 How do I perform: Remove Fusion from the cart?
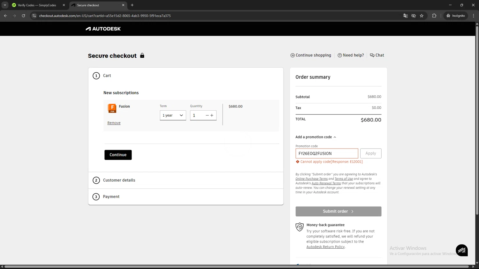114,123
